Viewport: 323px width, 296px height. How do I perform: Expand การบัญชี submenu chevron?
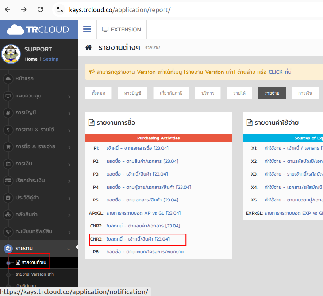pyautogui.click(x=69, y=114)
